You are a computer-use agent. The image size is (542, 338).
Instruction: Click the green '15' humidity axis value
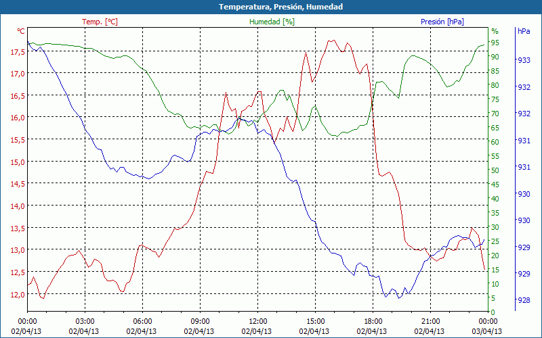[x=495, y=270]
